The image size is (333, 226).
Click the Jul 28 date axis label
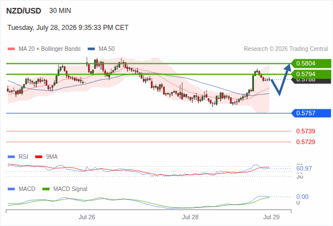(x=190, y=217)
